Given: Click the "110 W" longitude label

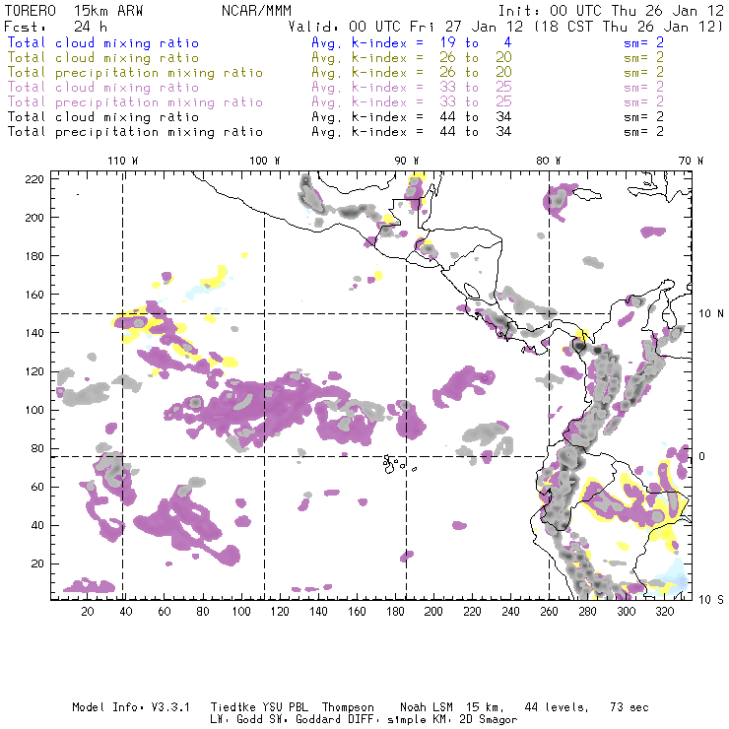Looking at the screenshot, I should [x=123, y=161].
